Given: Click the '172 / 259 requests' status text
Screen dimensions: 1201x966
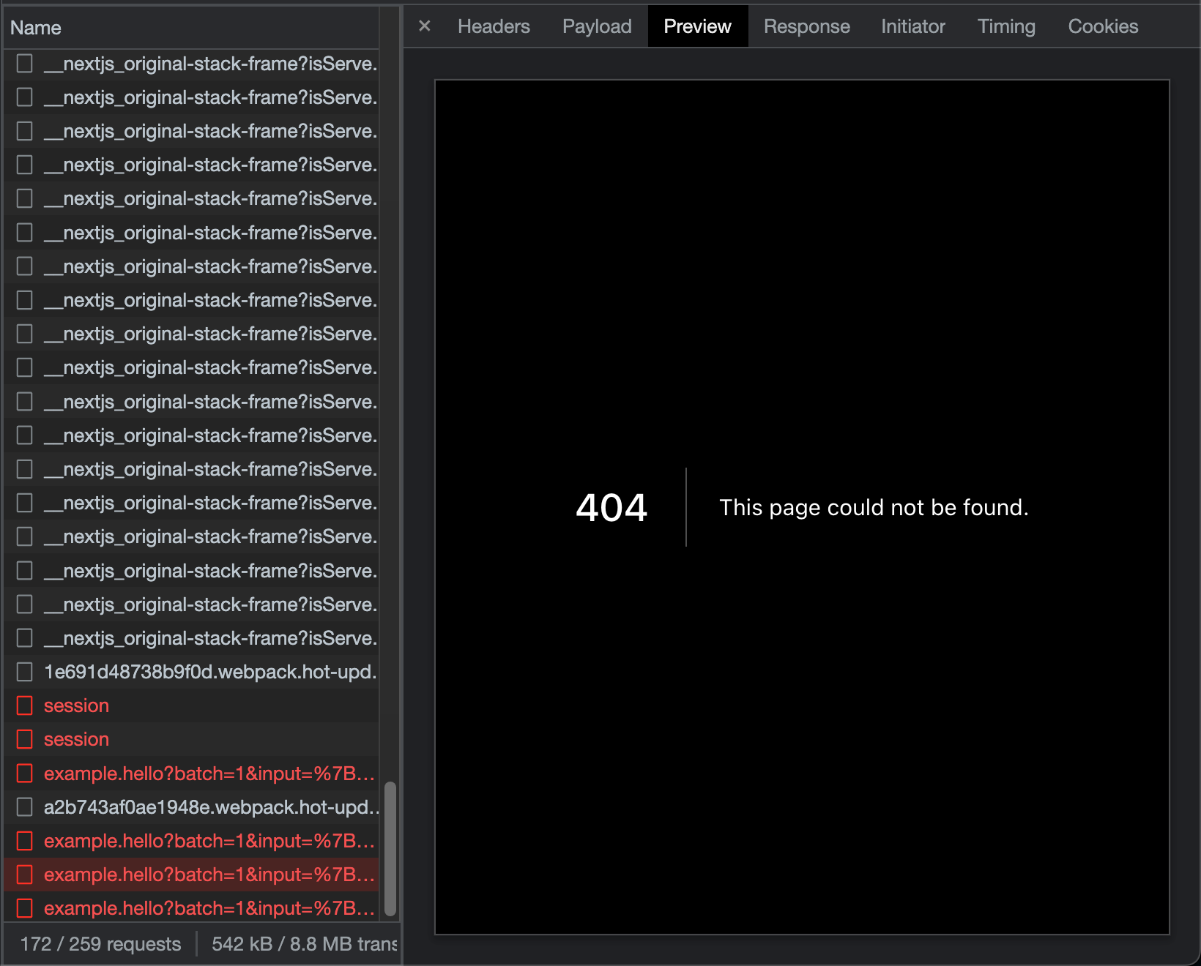Looking at the screenshot, I should click(x=100, y=944).
